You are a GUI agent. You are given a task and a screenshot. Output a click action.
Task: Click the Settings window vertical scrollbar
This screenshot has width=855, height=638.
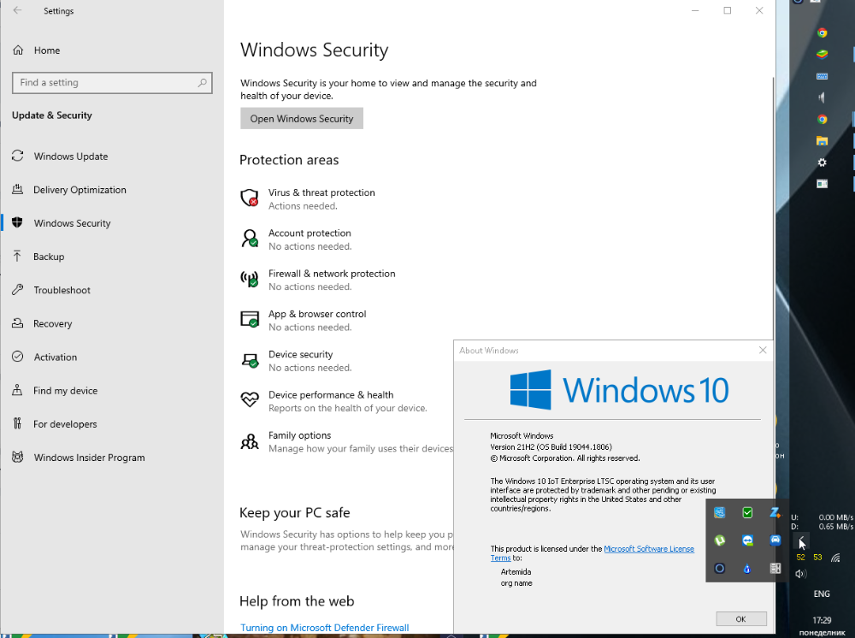tap(773, 207)
